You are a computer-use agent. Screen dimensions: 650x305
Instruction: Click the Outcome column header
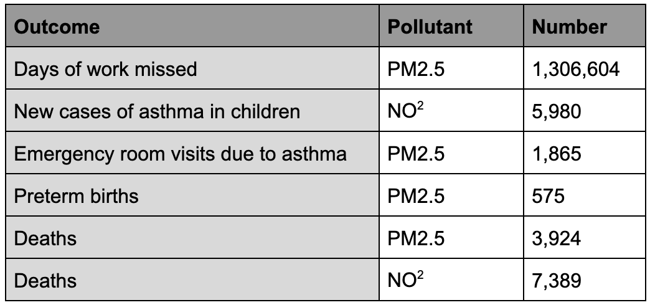pyautogui.click(x=56, y=27)
